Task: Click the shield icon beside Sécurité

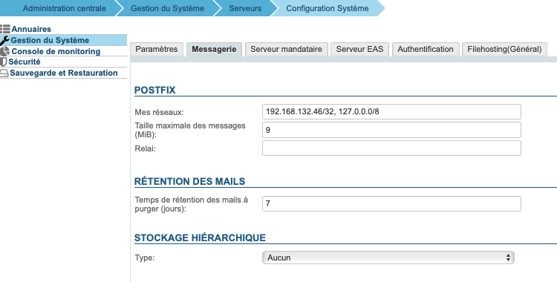Action: coord(4,62)
